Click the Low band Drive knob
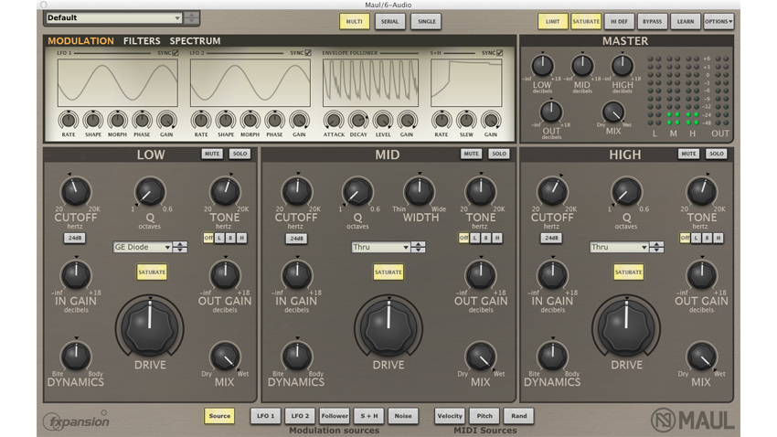 click(x=150, y=327)
